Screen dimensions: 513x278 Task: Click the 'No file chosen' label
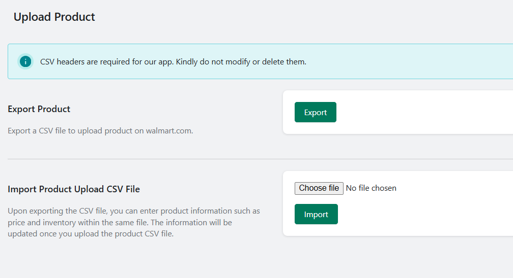point(371,188)
